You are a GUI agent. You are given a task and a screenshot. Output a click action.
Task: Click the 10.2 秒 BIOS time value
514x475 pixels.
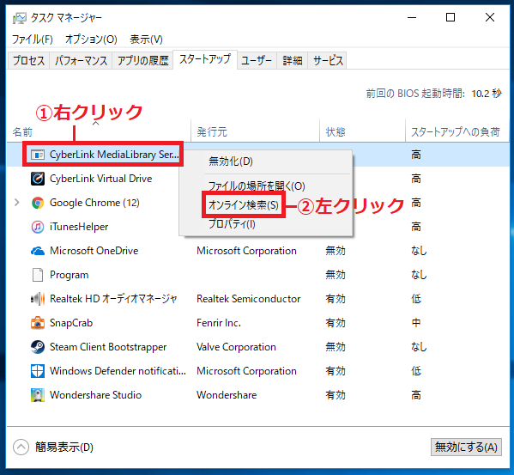click(x=487, y=94)
